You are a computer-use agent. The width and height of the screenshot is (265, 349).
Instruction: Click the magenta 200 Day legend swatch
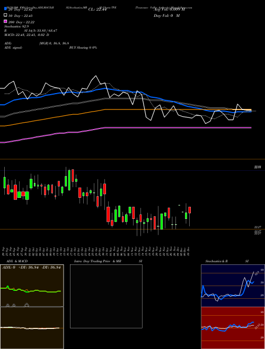[5, 22]
